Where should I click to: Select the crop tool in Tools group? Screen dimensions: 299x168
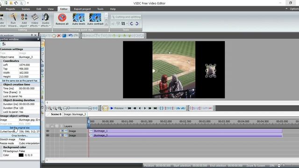(123, 24)
